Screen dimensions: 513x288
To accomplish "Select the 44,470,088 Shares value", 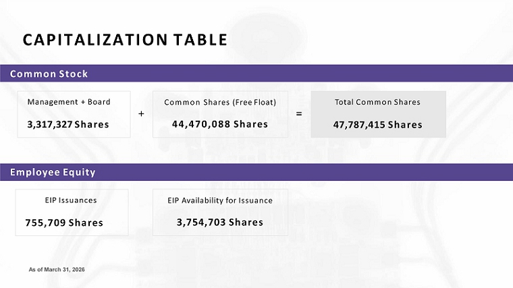I will 219,124.
